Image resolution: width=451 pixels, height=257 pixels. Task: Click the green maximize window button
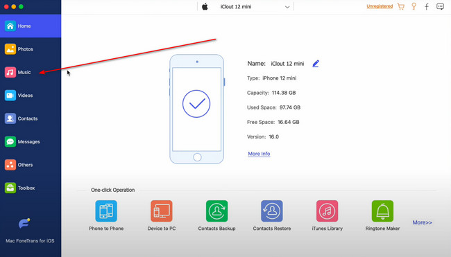pos(21,7)
